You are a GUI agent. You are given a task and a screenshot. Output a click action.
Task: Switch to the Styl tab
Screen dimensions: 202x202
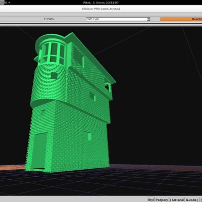(151, 199)
